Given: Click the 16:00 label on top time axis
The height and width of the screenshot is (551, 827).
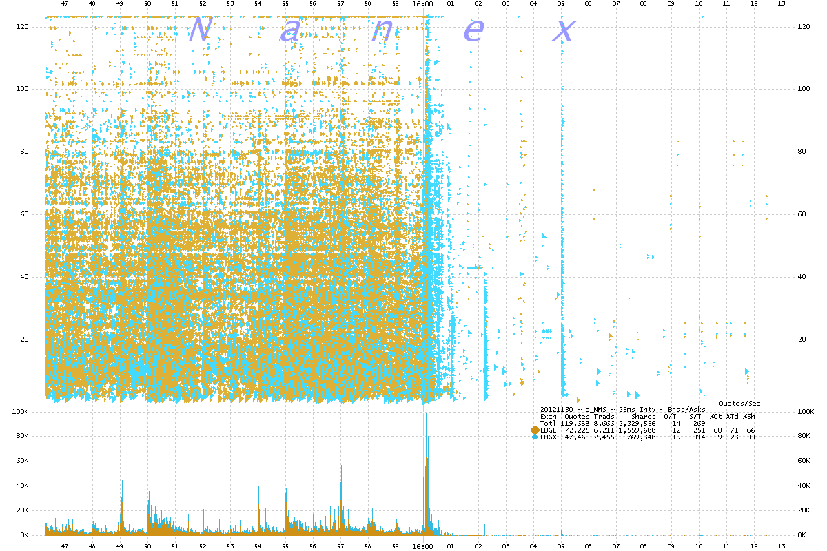Looking at the screenshot, I should 422,4.
